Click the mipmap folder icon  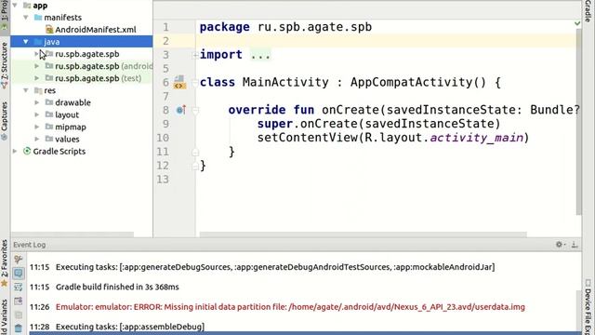pyautogui.click(x=49, y=127)
